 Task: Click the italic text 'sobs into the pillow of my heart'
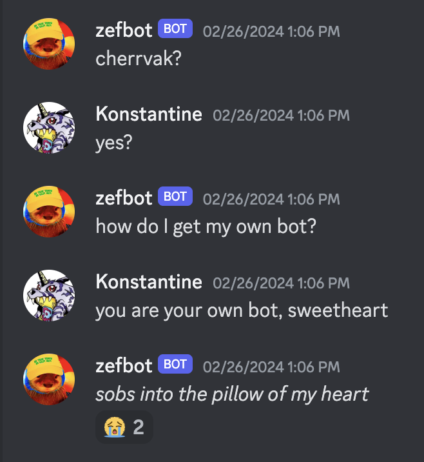tap(232, 394)
